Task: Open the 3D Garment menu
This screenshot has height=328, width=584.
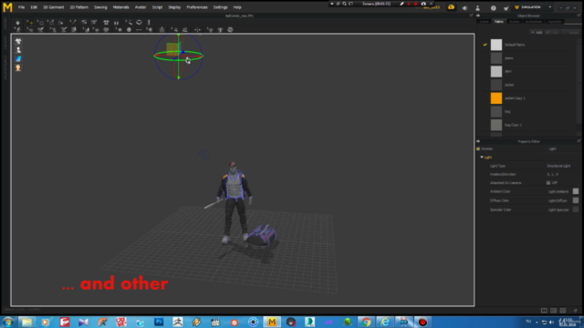Action: pos(53,7)
